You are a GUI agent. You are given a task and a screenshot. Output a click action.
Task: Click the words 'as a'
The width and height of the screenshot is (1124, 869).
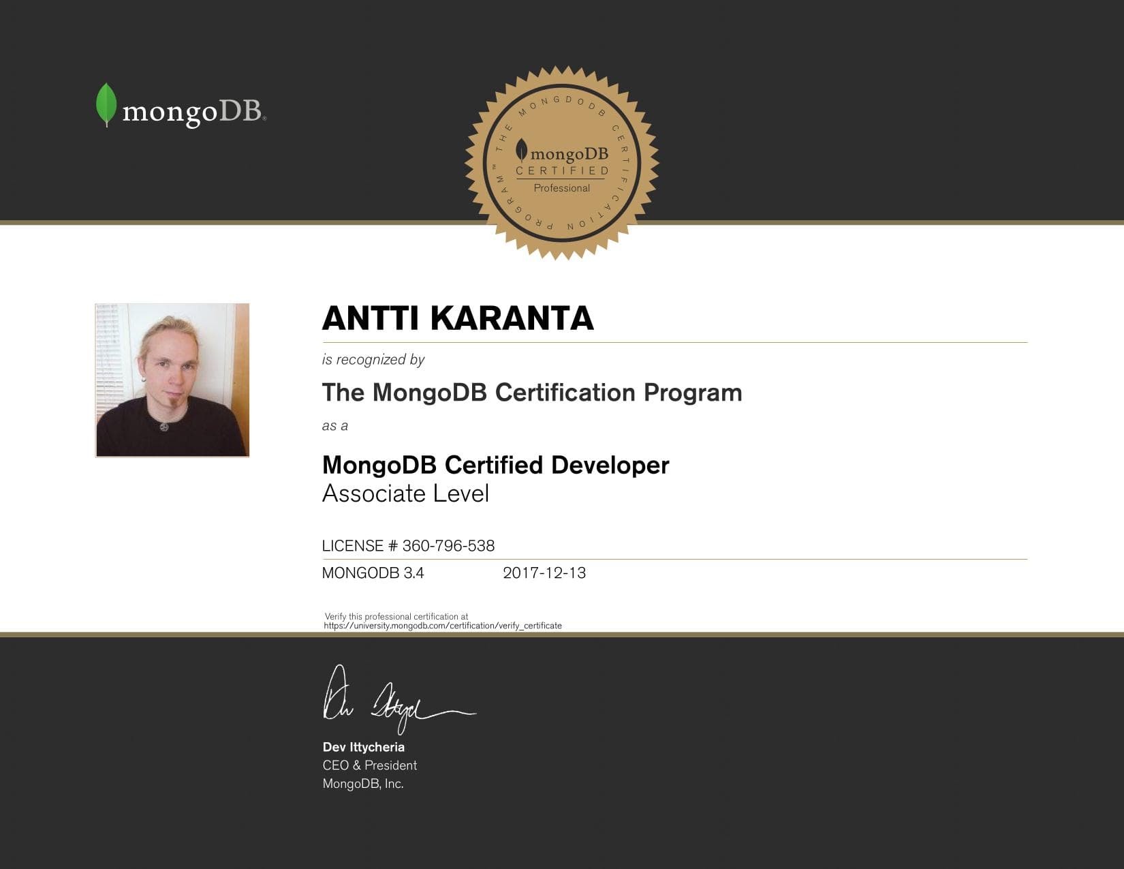click(335, 426)
